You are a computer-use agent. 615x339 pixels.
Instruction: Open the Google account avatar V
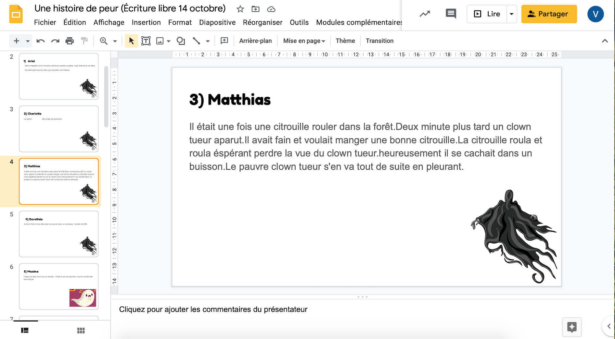click(596, 14)
